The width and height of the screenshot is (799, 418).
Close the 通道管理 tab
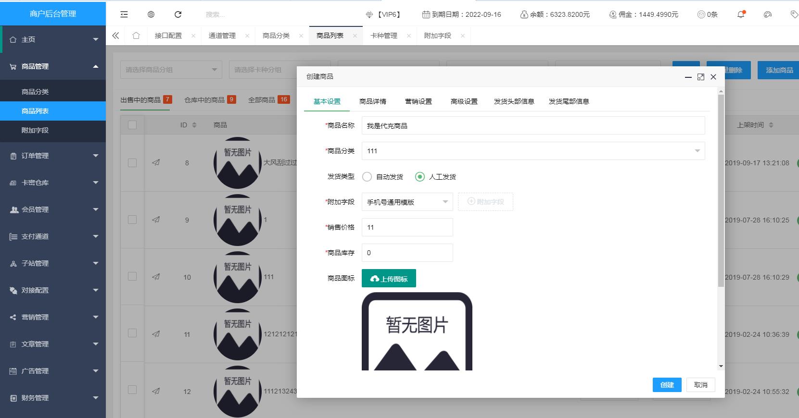247,36
